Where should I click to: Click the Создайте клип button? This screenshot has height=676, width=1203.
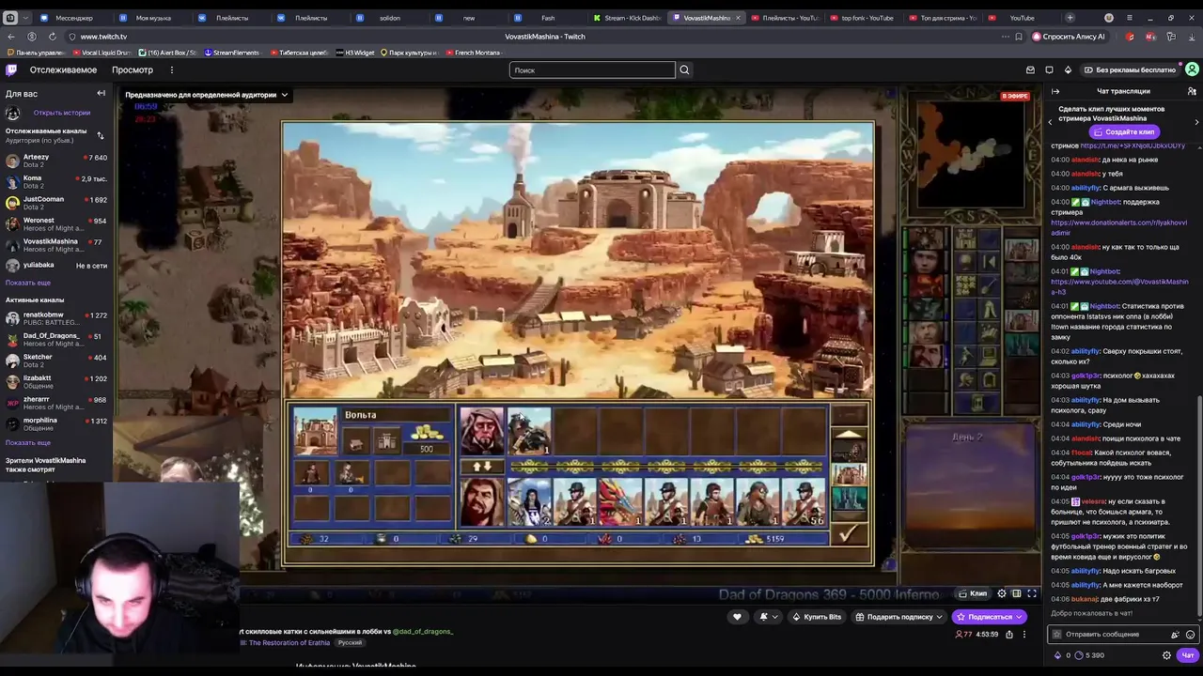(1124, 131)
